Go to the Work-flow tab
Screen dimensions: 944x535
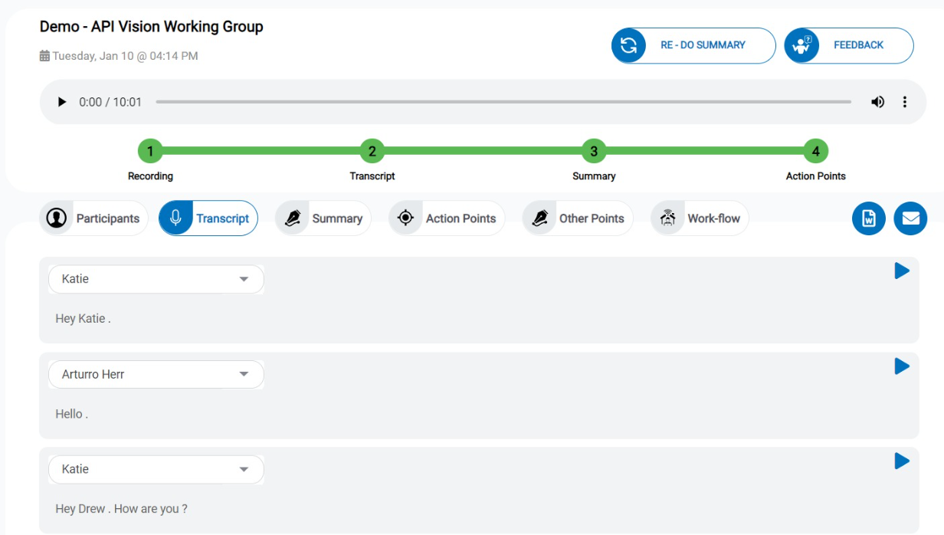click(700, 218)
